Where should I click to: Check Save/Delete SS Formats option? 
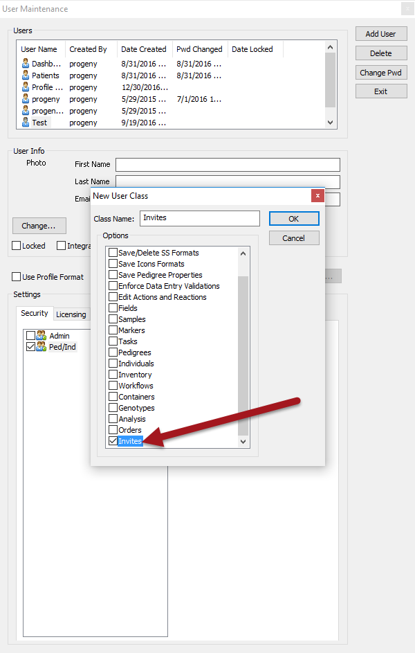click(113, 252)
